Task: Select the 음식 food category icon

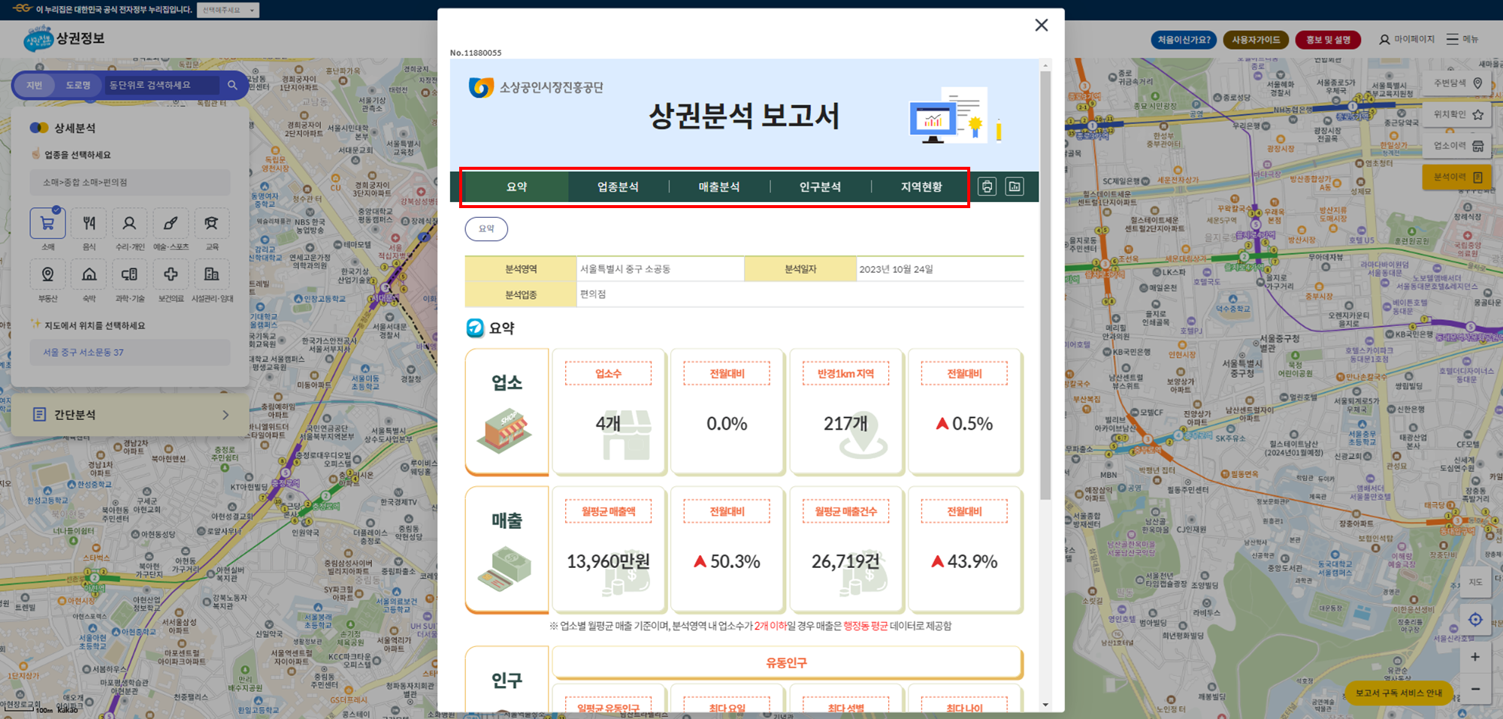Action: tap(89, 224)
